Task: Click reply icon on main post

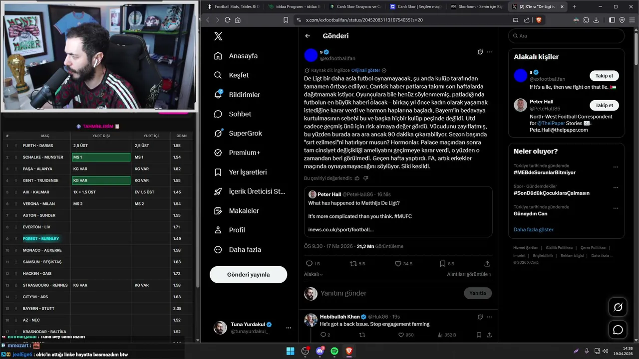Action: [x=309, y=264]
